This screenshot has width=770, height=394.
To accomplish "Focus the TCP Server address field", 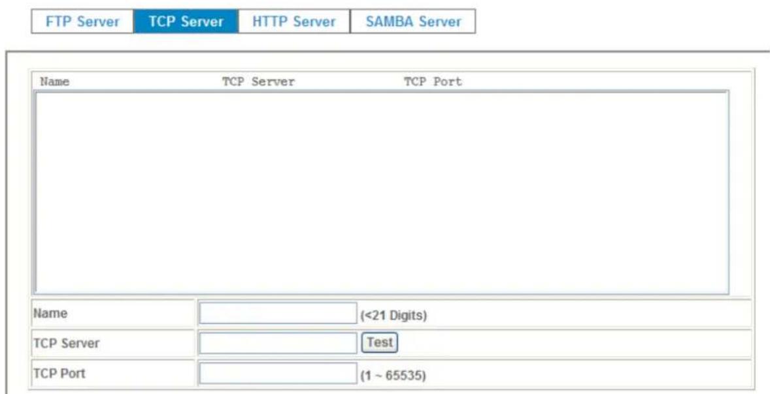I will coord(278,343).
